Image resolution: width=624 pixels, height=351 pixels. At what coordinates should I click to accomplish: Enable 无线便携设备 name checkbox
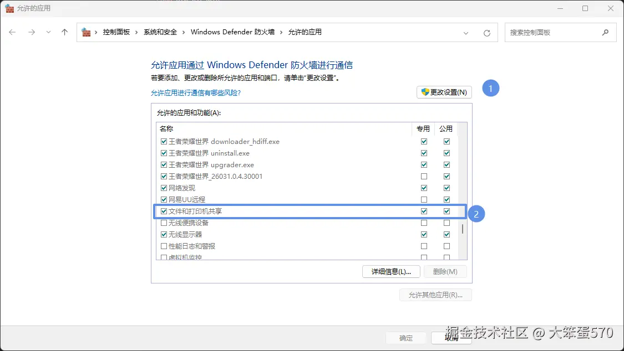(x=164, y=223)
